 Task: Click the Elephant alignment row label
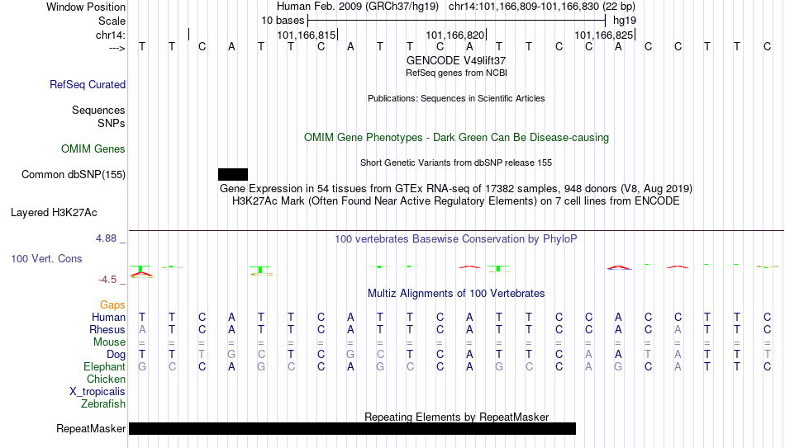(104, 367)
